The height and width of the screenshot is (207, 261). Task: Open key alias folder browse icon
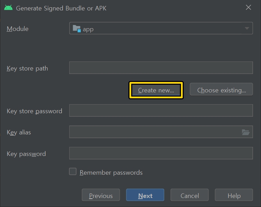pyautogui.click(x=246, y=132)
